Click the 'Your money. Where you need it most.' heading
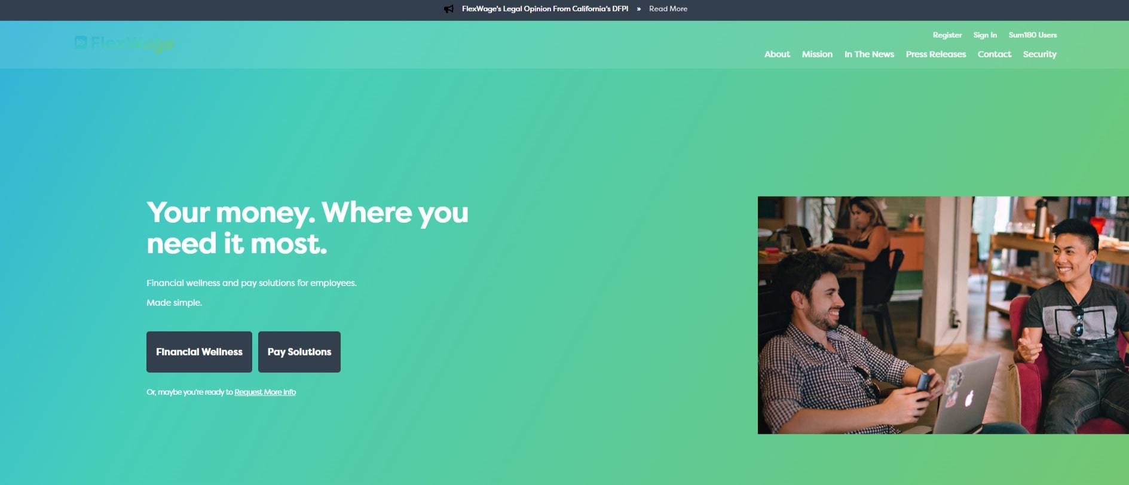 [307, 228]
